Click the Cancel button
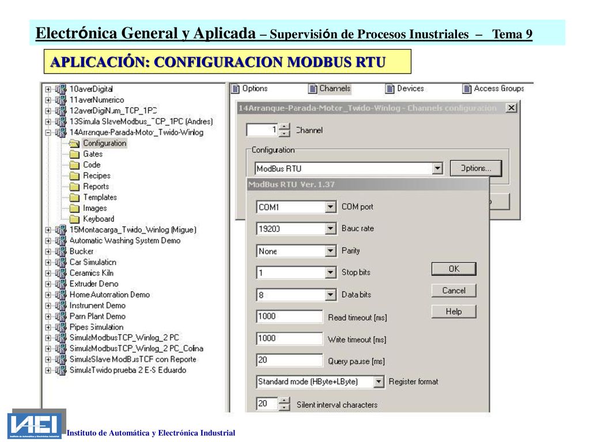Image resolution: width=590 pixels, height=442 pixels. pyautogui.click(x=454, y=291)
